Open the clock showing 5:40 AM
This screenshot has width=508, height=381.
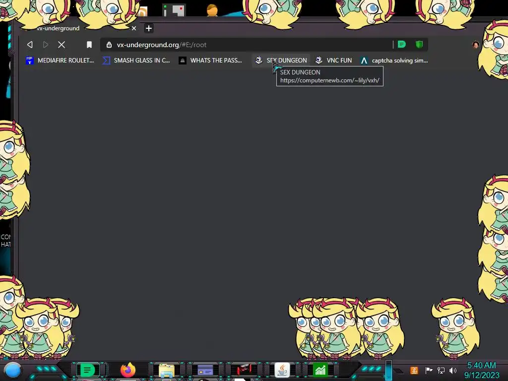coord(482,370)
